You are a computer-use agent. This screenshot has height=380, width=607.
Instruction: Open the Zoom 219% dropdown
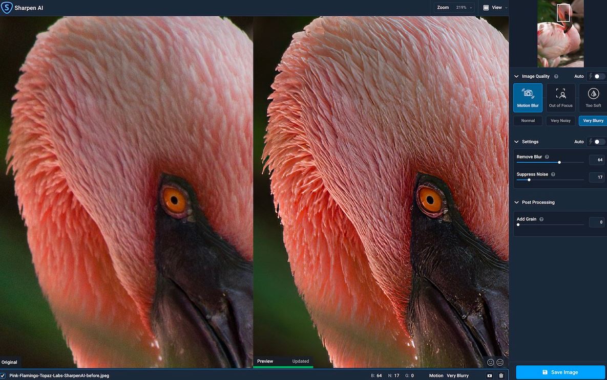[454, 8]
